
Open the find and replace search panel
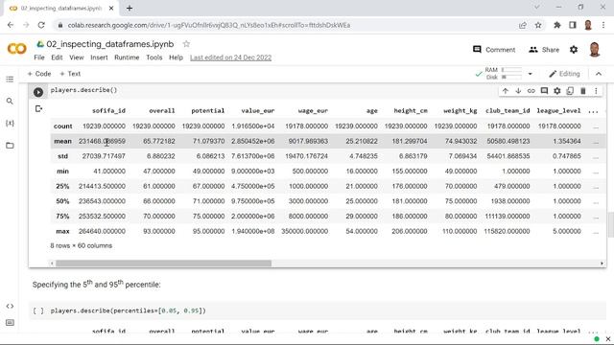tap(10, 102)
